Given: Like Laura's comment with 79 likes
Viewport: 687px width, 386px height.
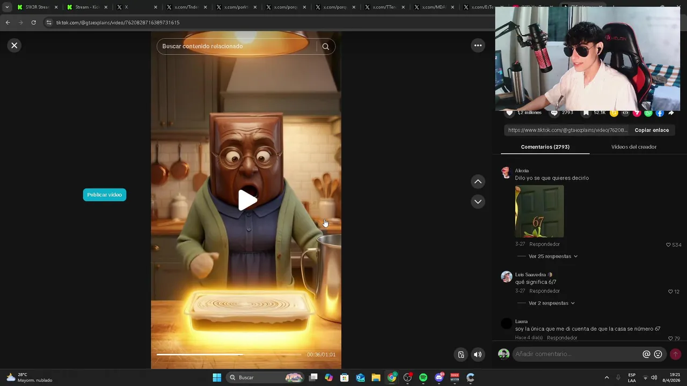Looking at the screenshot, I should 670,338.
